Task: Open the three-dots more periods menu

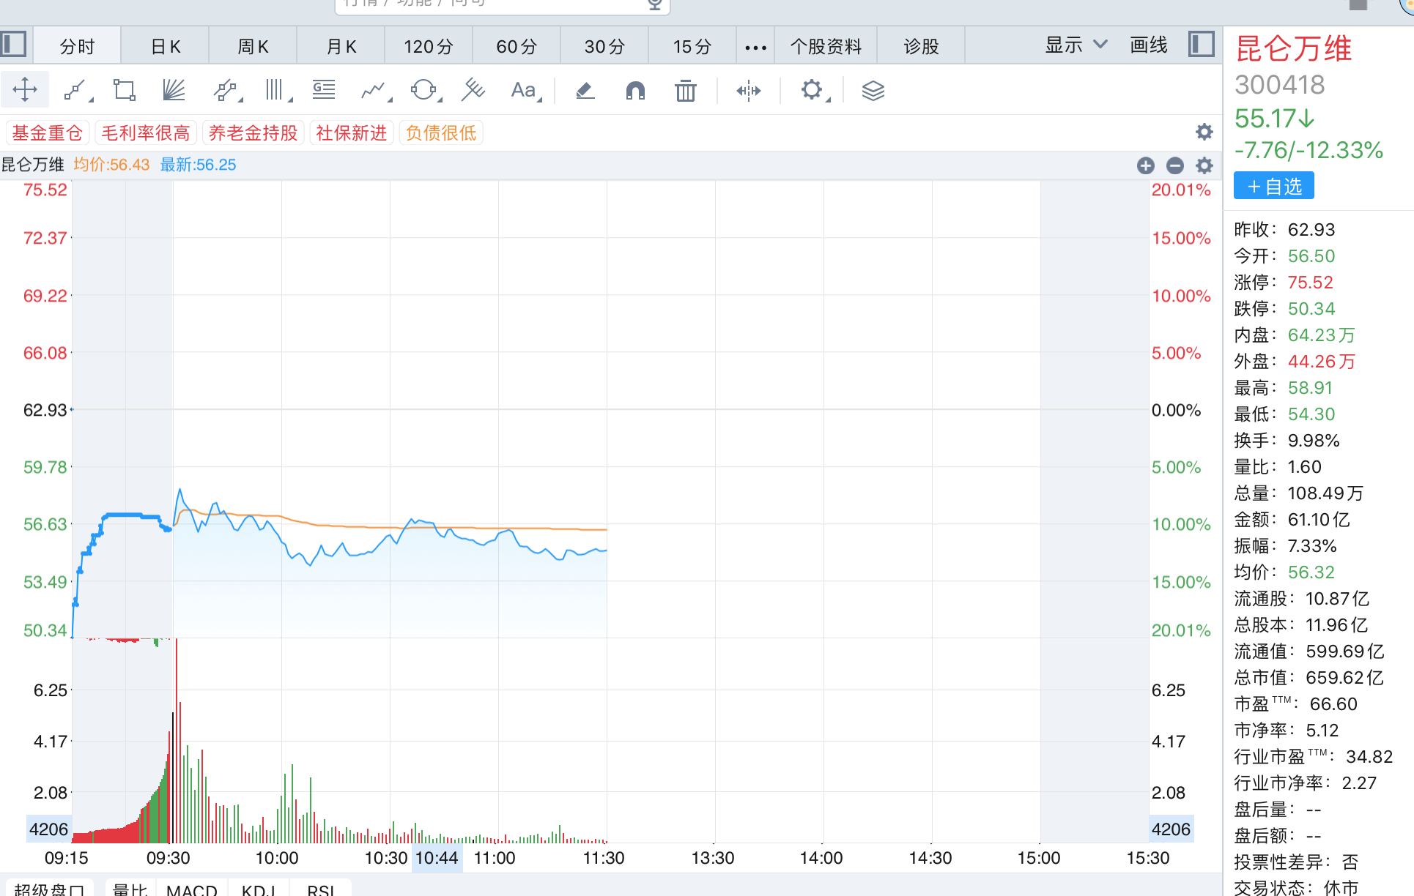Action: point(755,47)
